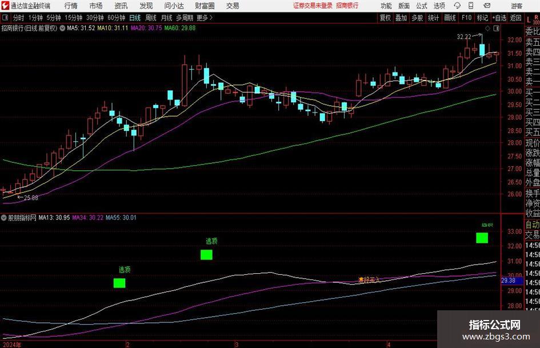This screenshot has height=348, width=540.
Task: Switch to the 分时 period tab
Action: click(x=19, y=18)
